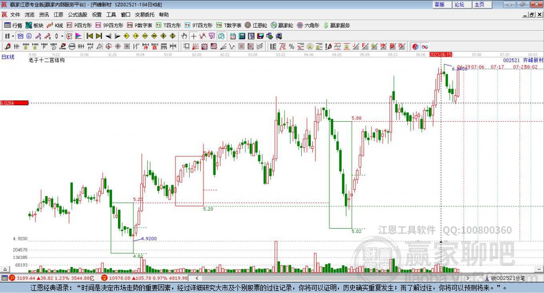Open the T四方形 tool
This screenshot has height=293, width=544.
168,26
